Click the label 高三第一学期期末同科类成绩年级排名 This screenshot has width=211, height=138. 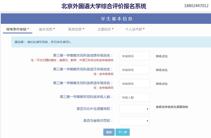click(83, 55)
